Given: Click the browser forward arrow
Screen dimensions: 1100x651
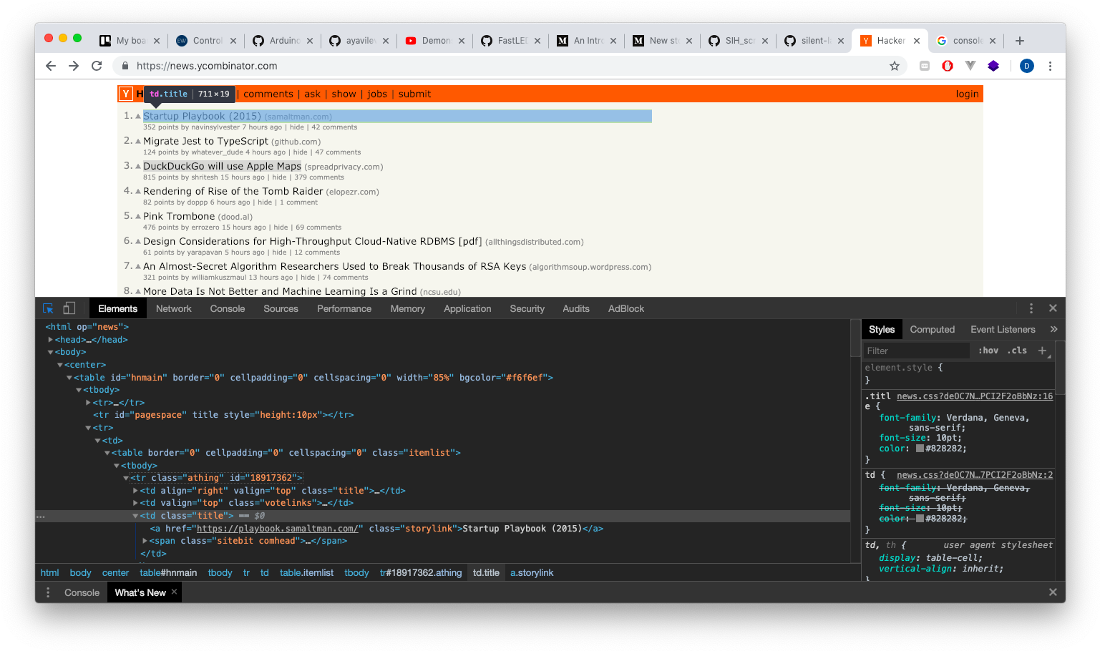Looking at the screenshot, I should click(74, 66).
